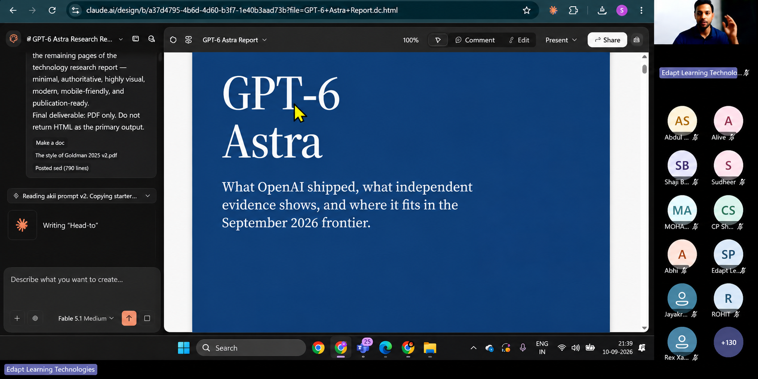Click the document scrollbar down arrow

pos(644,328)
